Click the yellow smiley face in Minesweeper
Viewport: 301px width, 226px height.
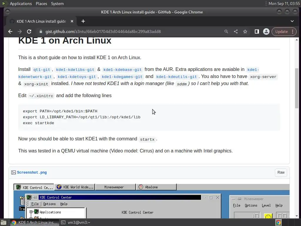(x=268, y=216)
